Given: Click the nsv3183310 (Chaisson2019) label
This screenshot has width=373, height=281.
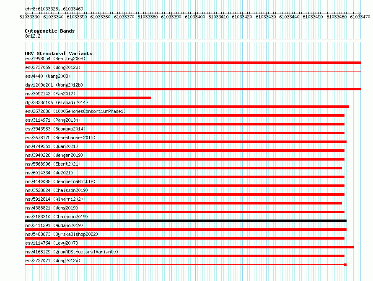Looking at the screenshot, I should click(x=57, y=217).
